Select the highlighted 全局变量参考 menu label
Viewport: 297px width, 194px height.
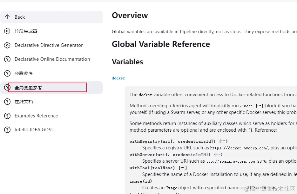coord(28,88)
